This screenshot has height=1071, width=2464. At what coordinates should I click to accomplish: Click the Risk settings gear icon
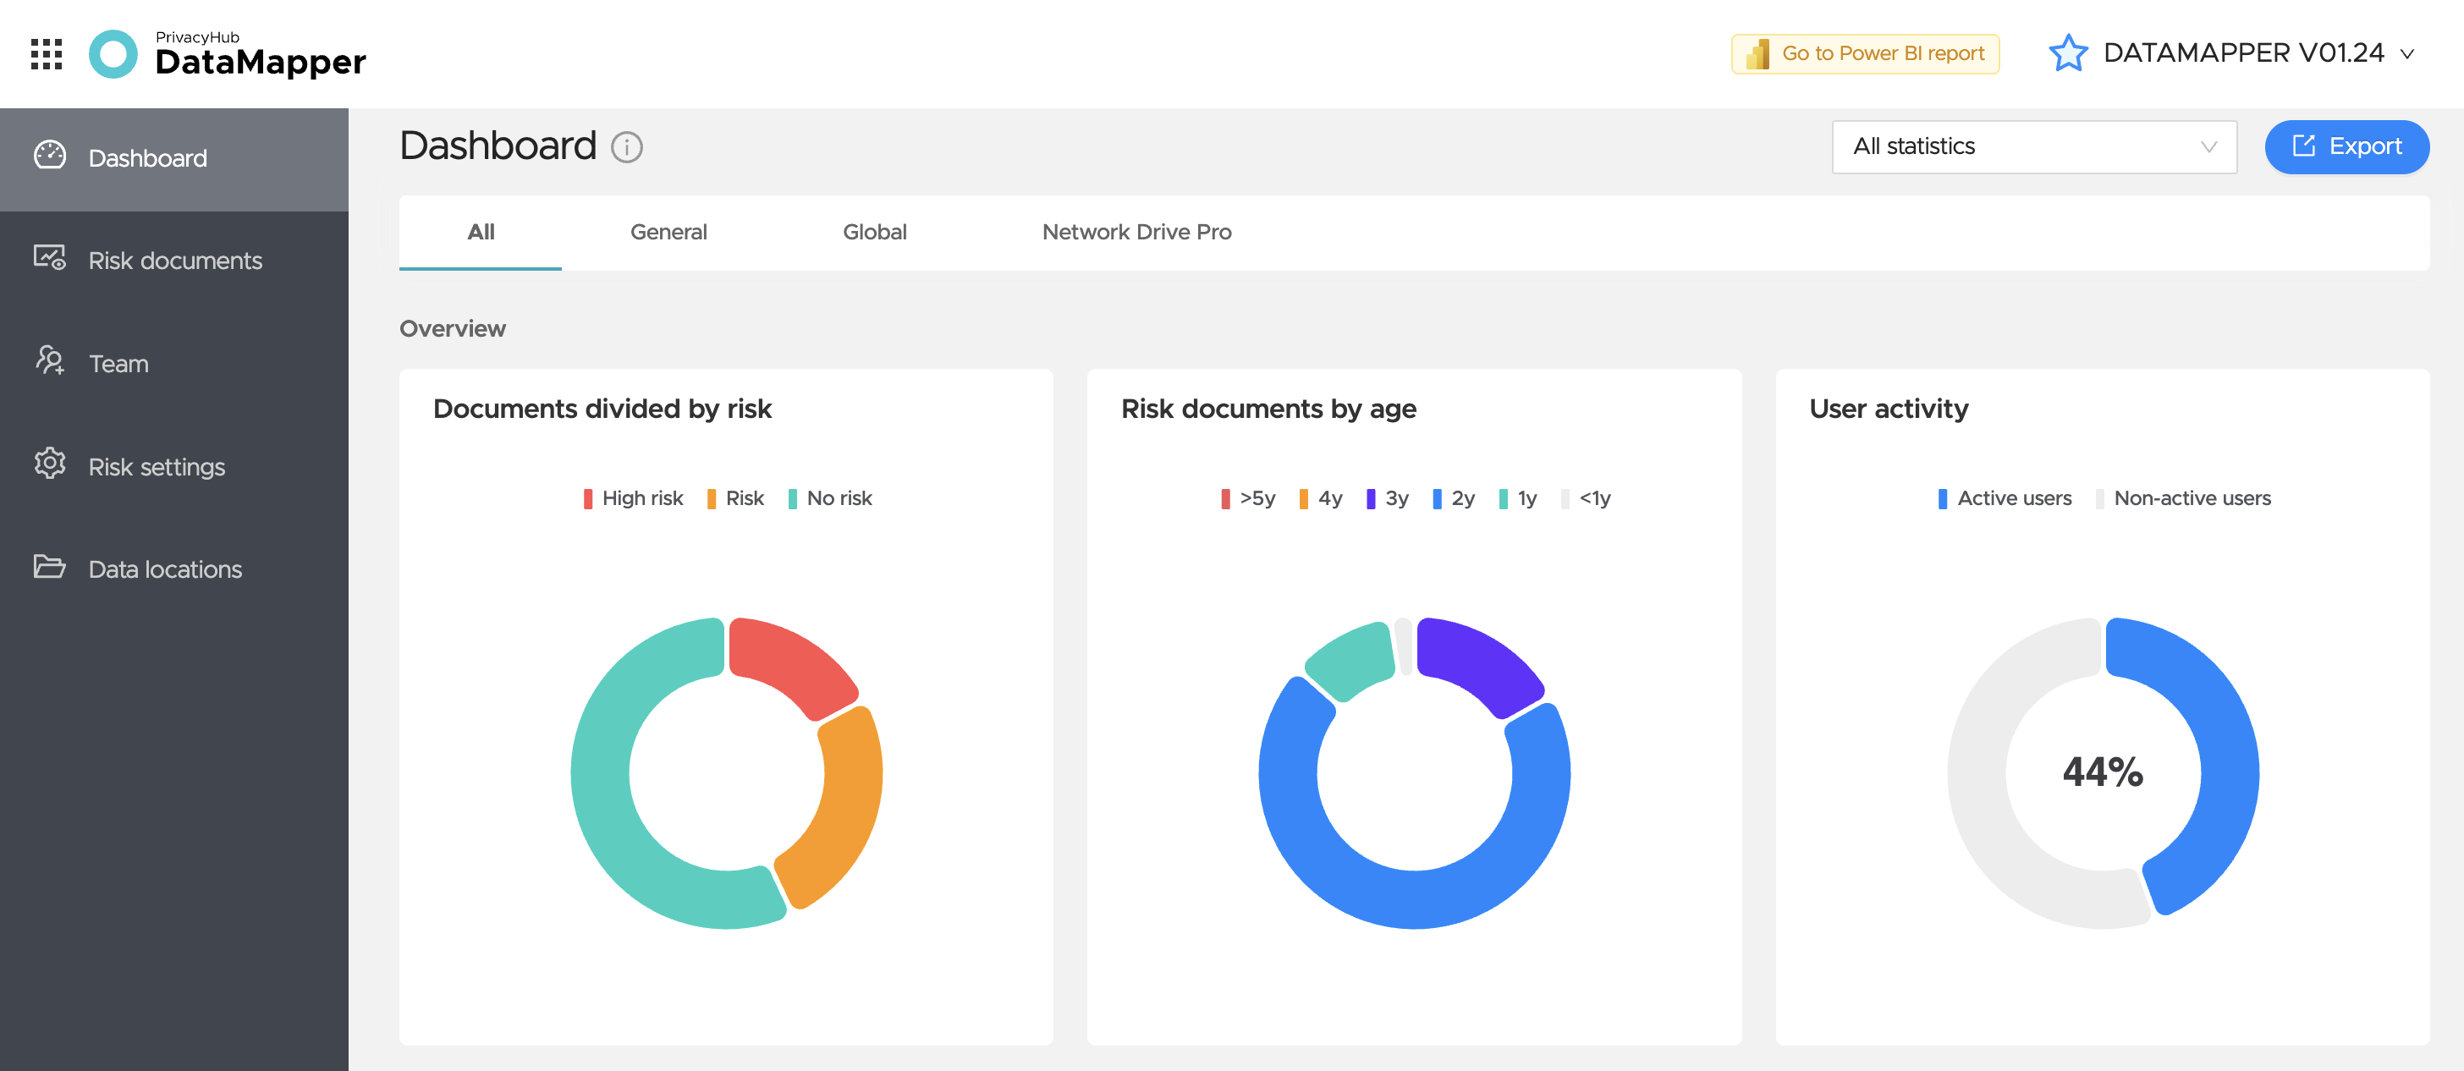(50, 464)
